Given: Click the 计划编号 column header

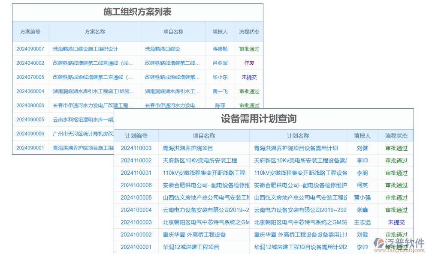Looking at the screenshot, I should click(x=136, y=136).
